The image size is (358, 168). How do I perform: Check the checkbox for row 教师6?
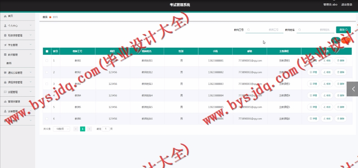click(47, 119)
